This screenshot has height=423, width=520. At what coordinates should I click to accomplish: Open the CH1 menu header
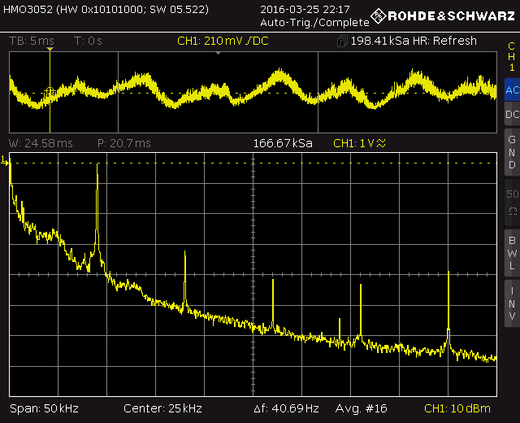511,57
